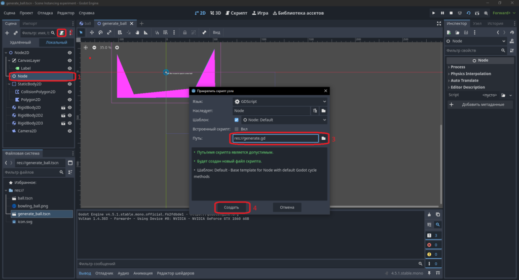Screen dimensions: 519x280
Task: Run the project with the play icon
Action: 434,13
